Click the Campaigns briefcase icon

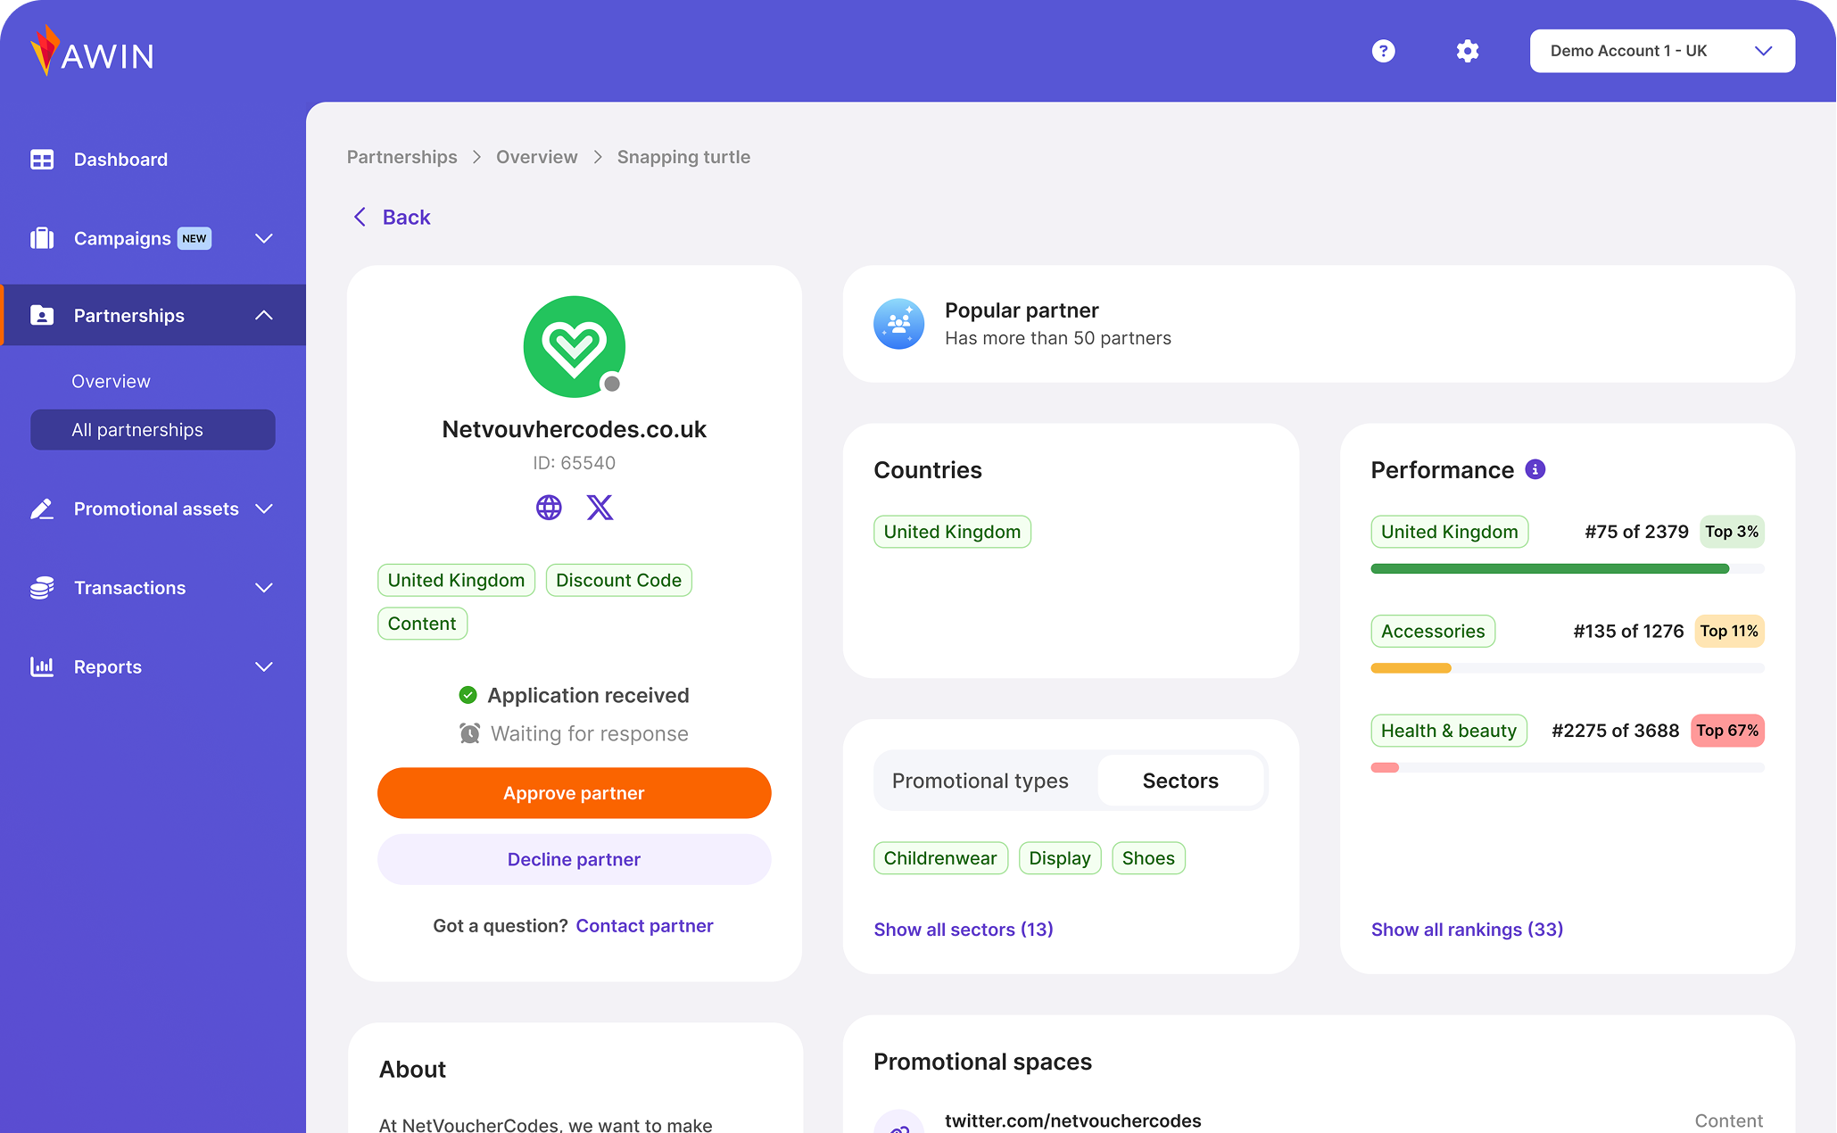[42, 238]
